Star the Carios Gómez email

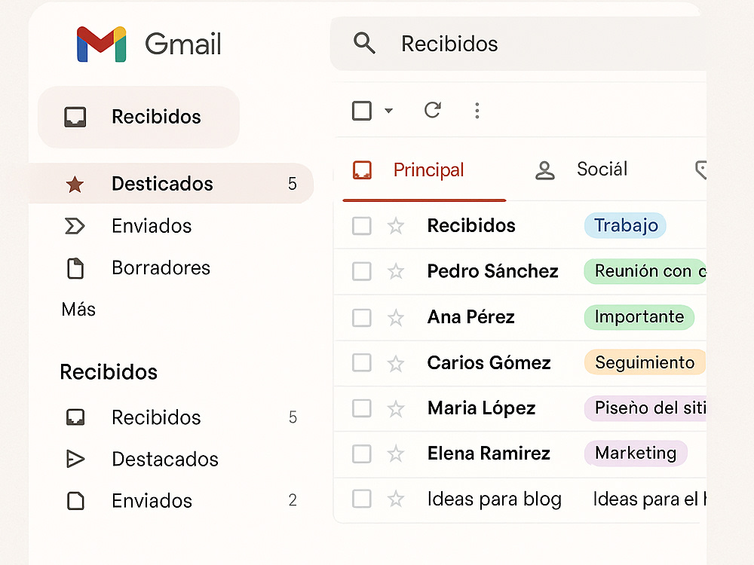(x=396, y=363)
